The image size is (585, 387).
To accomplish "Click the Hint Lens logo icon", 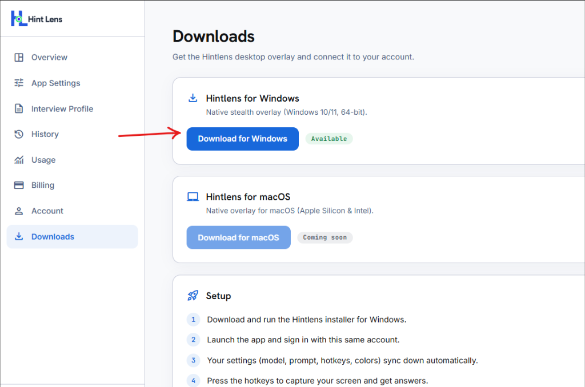I will point(19,19).
